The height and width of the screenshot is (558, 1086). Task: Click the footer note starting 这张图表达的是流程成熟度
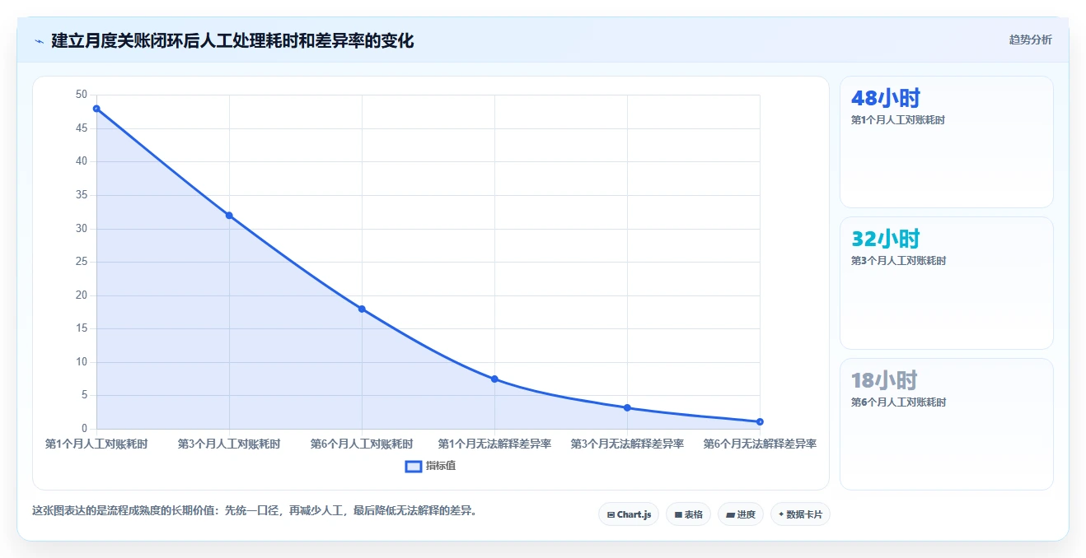pyautogui.click(x=255, y=510)
